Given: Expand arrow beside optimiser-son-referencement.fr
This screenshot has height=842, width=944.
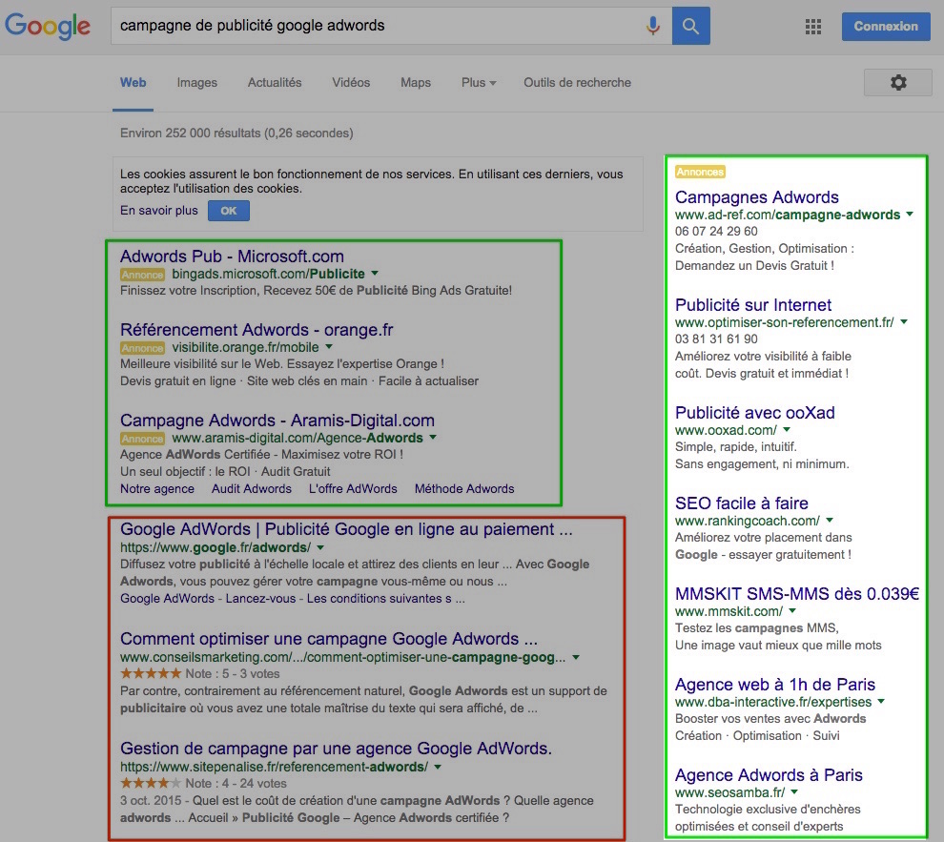Looking at the screenshot, I should [x=904, y=321].
